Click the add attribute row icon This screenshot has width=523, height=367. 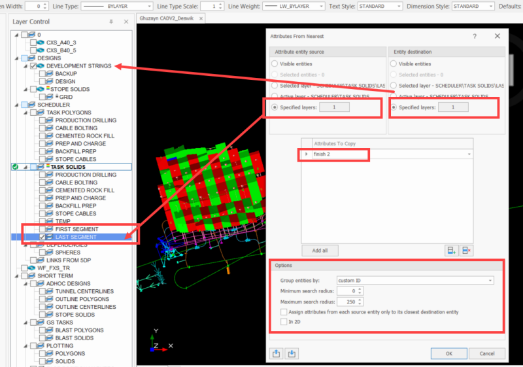(x=451, y=251)
